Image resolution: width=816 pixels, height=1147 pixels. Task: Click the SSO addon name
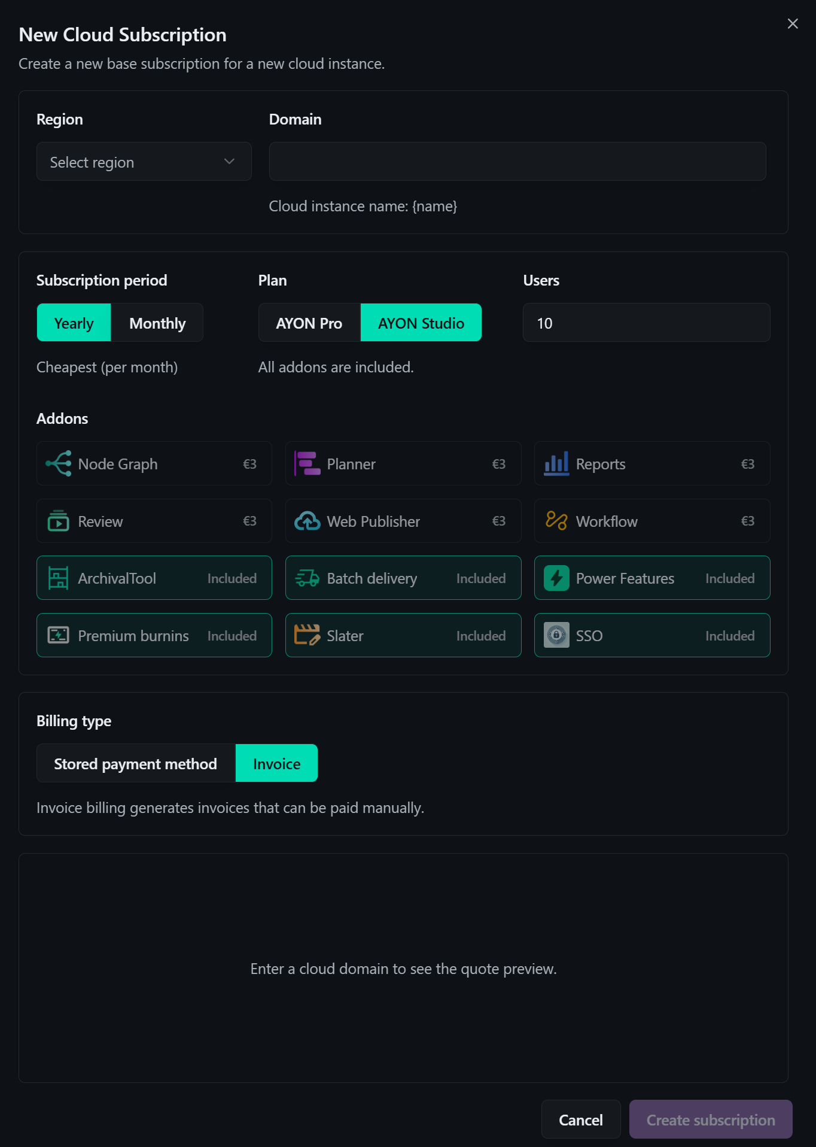coord(589,636)
